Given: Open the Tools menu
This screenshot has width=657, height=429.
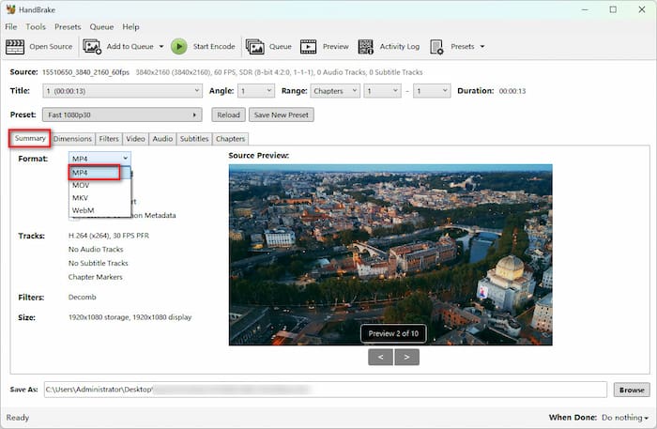Looking at the screenshot, I should pyautogui.click(x=36, y=27).
